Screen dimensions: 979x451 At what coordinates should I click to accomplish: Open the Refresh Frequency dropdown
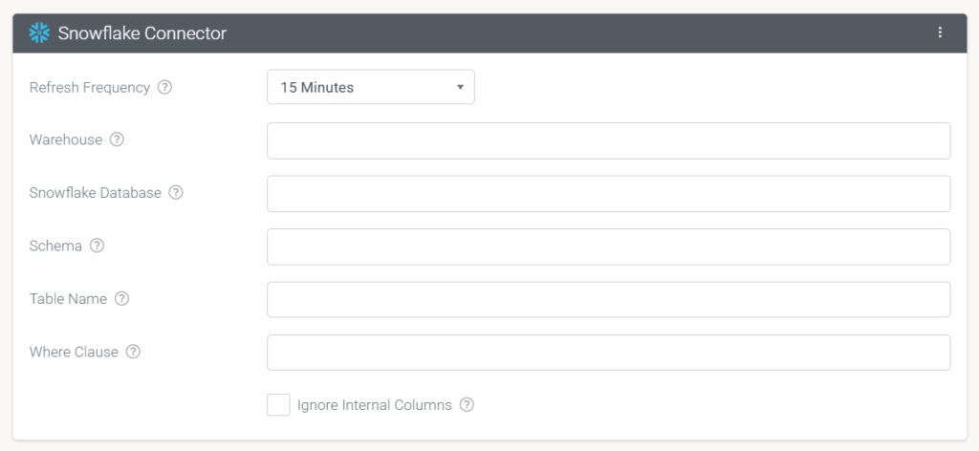371,87
